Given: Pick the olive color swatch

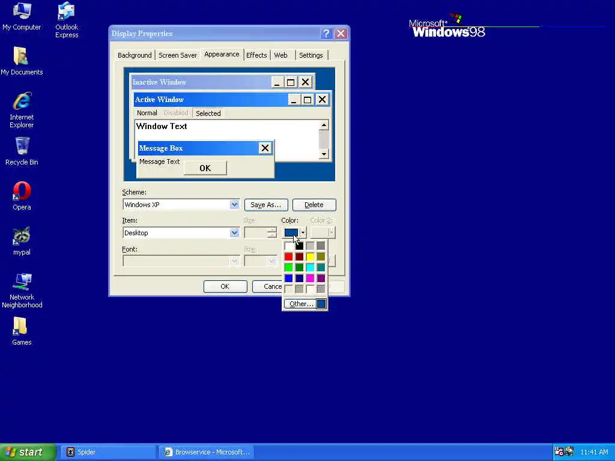Looking at the screenshot, I should point(321,257).
